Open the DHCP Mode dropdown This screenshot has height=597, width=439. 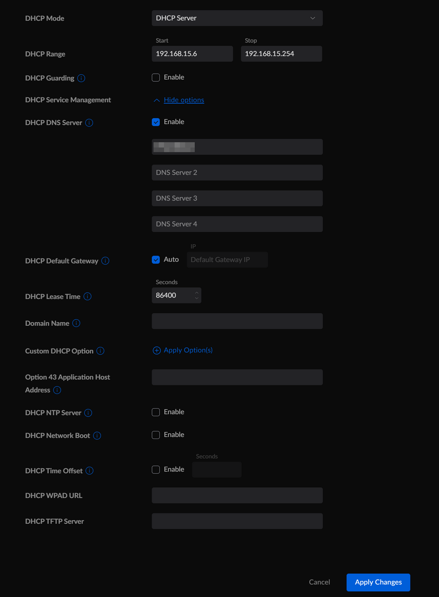(237, 18)
